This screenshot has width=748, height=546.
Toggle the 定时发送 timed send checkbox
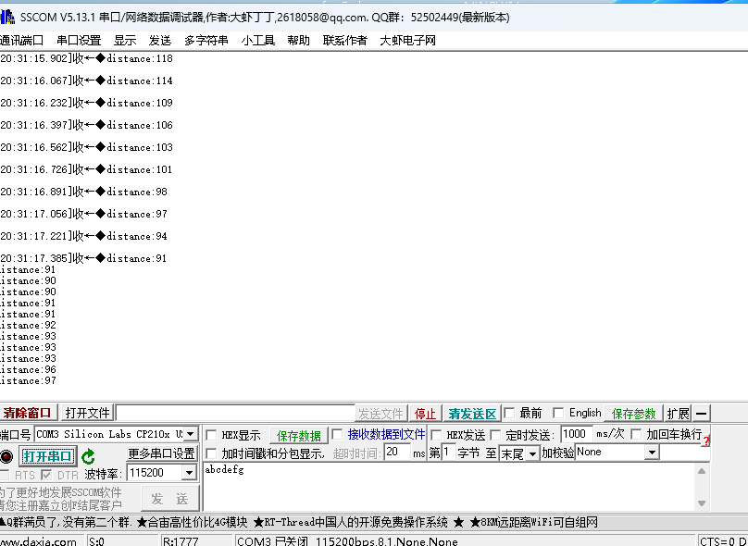point(496,435)
